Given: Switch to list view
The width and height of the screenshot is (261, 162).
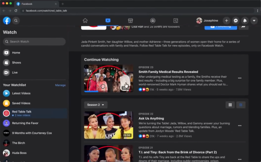Looking at the screenshot, I should pyautogui.click(x=241, y=105).
